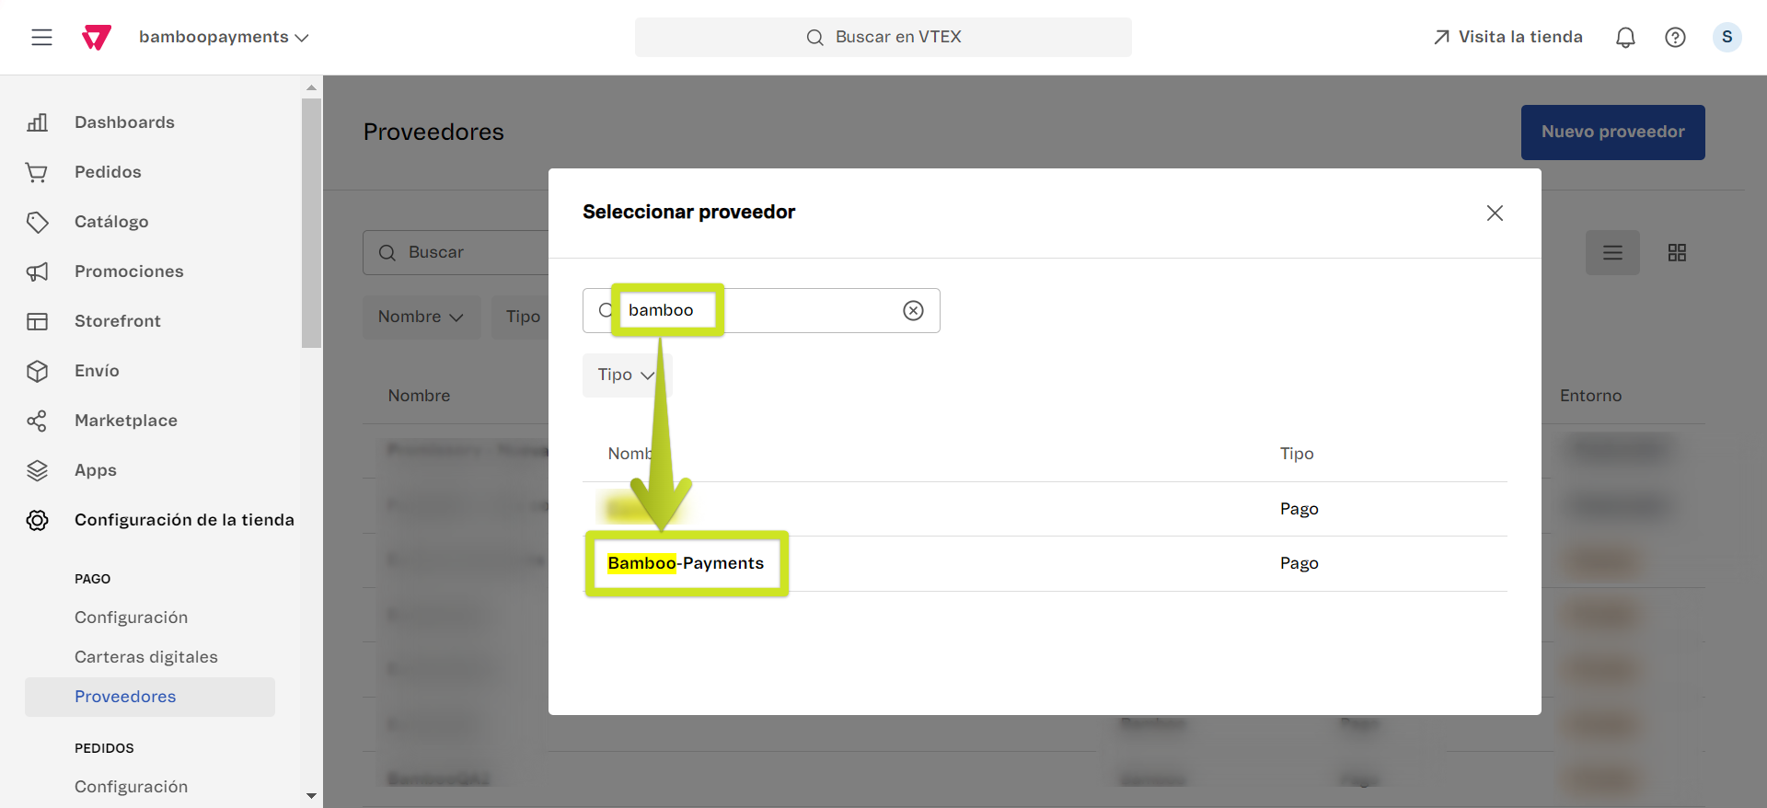Click the dialog search magnifier icon
Image resolution: width=1767 pixels, height=808 pixels.
[606, 310]
